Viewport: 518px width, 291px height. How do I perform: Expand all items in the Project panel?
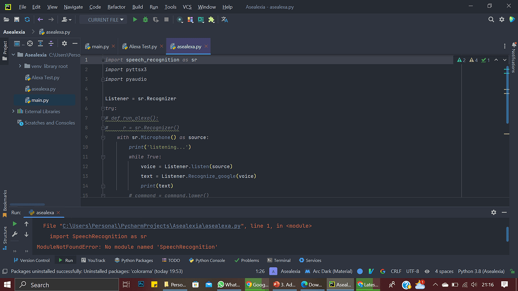click(40, 43)
